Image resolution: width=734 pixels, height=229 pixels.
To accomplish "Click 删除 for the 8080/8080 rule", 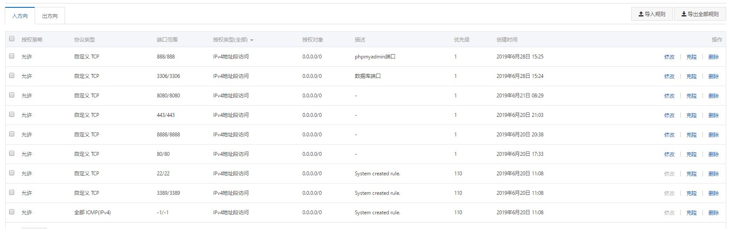I will 714,96.
